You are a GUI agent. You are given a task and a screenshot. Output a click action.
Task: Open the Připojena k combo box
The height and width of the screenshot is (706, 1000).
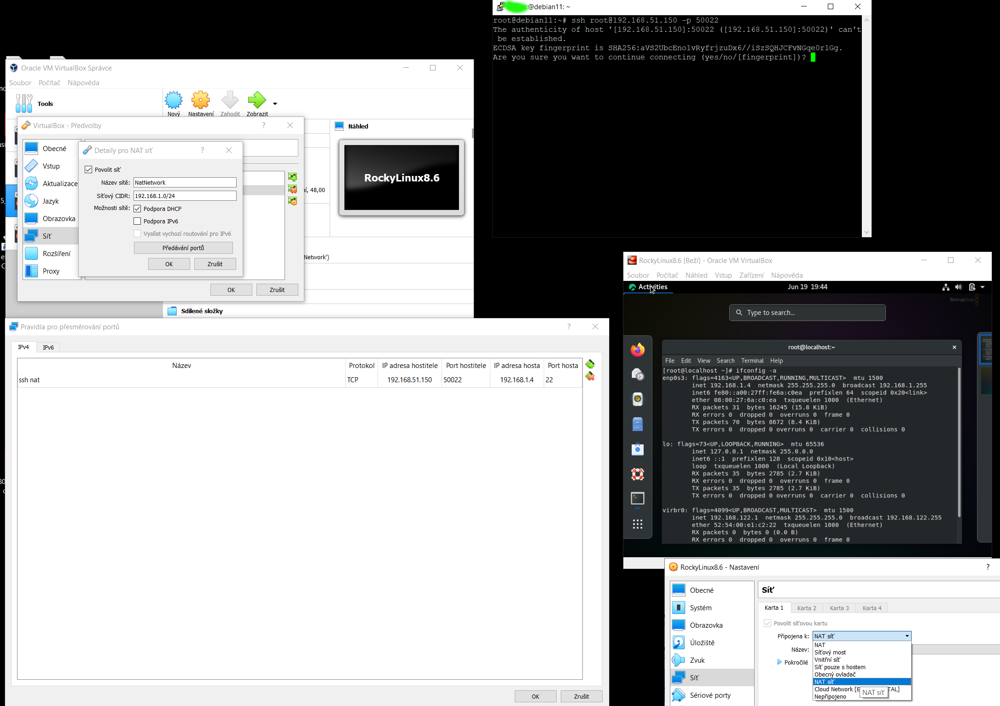(862, 636)
